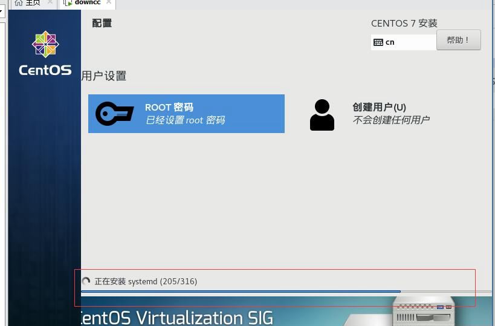Click the server image in banner

point(423,310)
